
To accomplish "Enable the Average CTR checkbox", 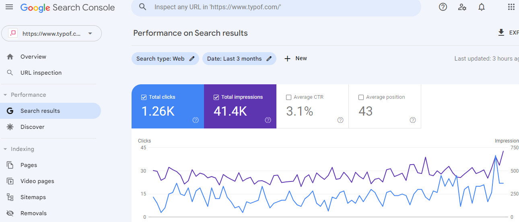I will [288, 97].
